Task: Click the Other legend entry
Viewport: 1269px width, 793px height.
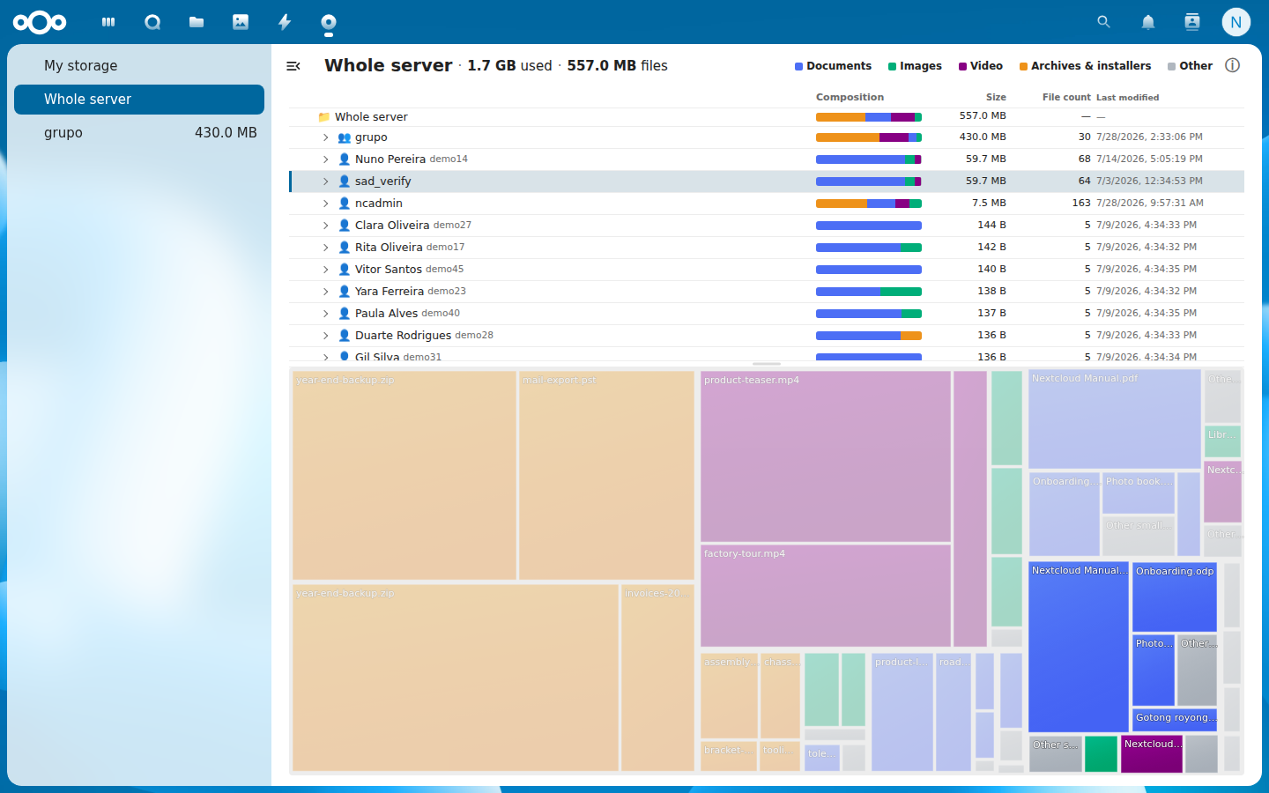Action: 1190,66
